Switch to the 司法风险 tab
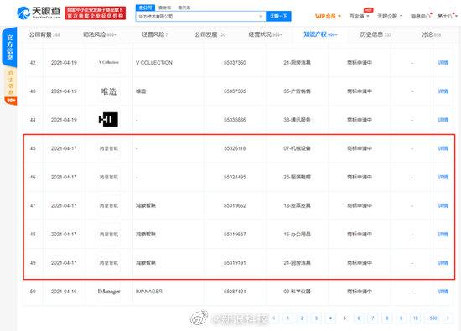 click(100, 34)
